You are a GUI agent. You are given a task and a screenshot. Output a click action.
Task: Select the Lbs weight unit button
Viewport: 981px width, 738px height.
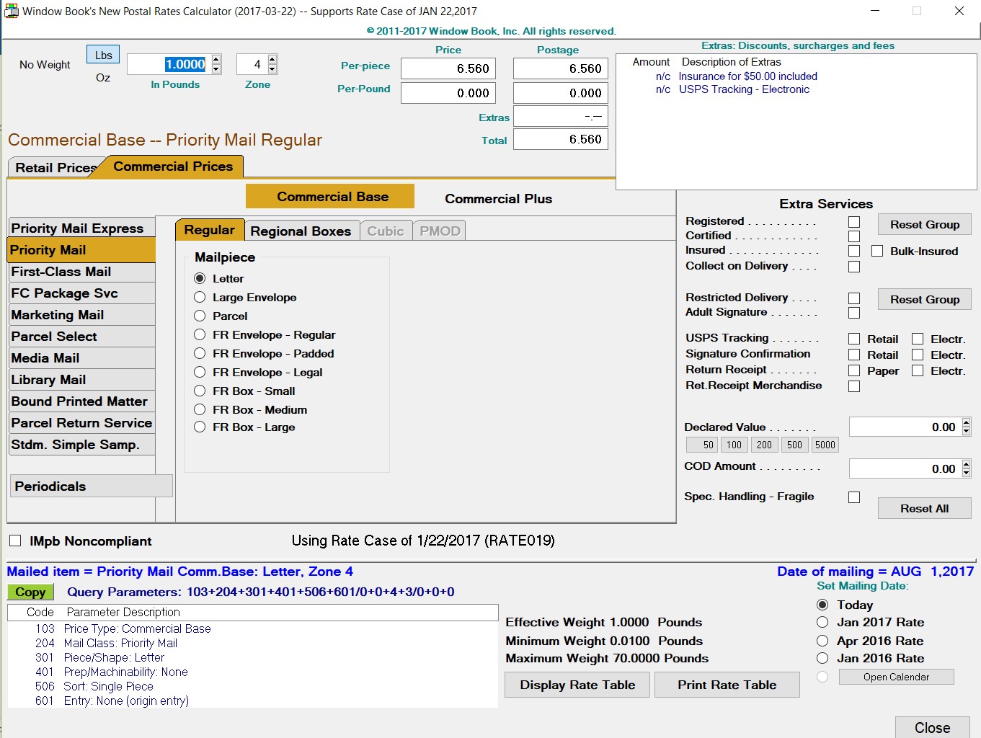[103, 55]
